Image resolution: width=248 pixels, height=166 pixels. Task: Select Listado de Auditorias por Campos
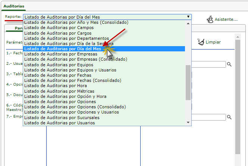pos(104,28)
